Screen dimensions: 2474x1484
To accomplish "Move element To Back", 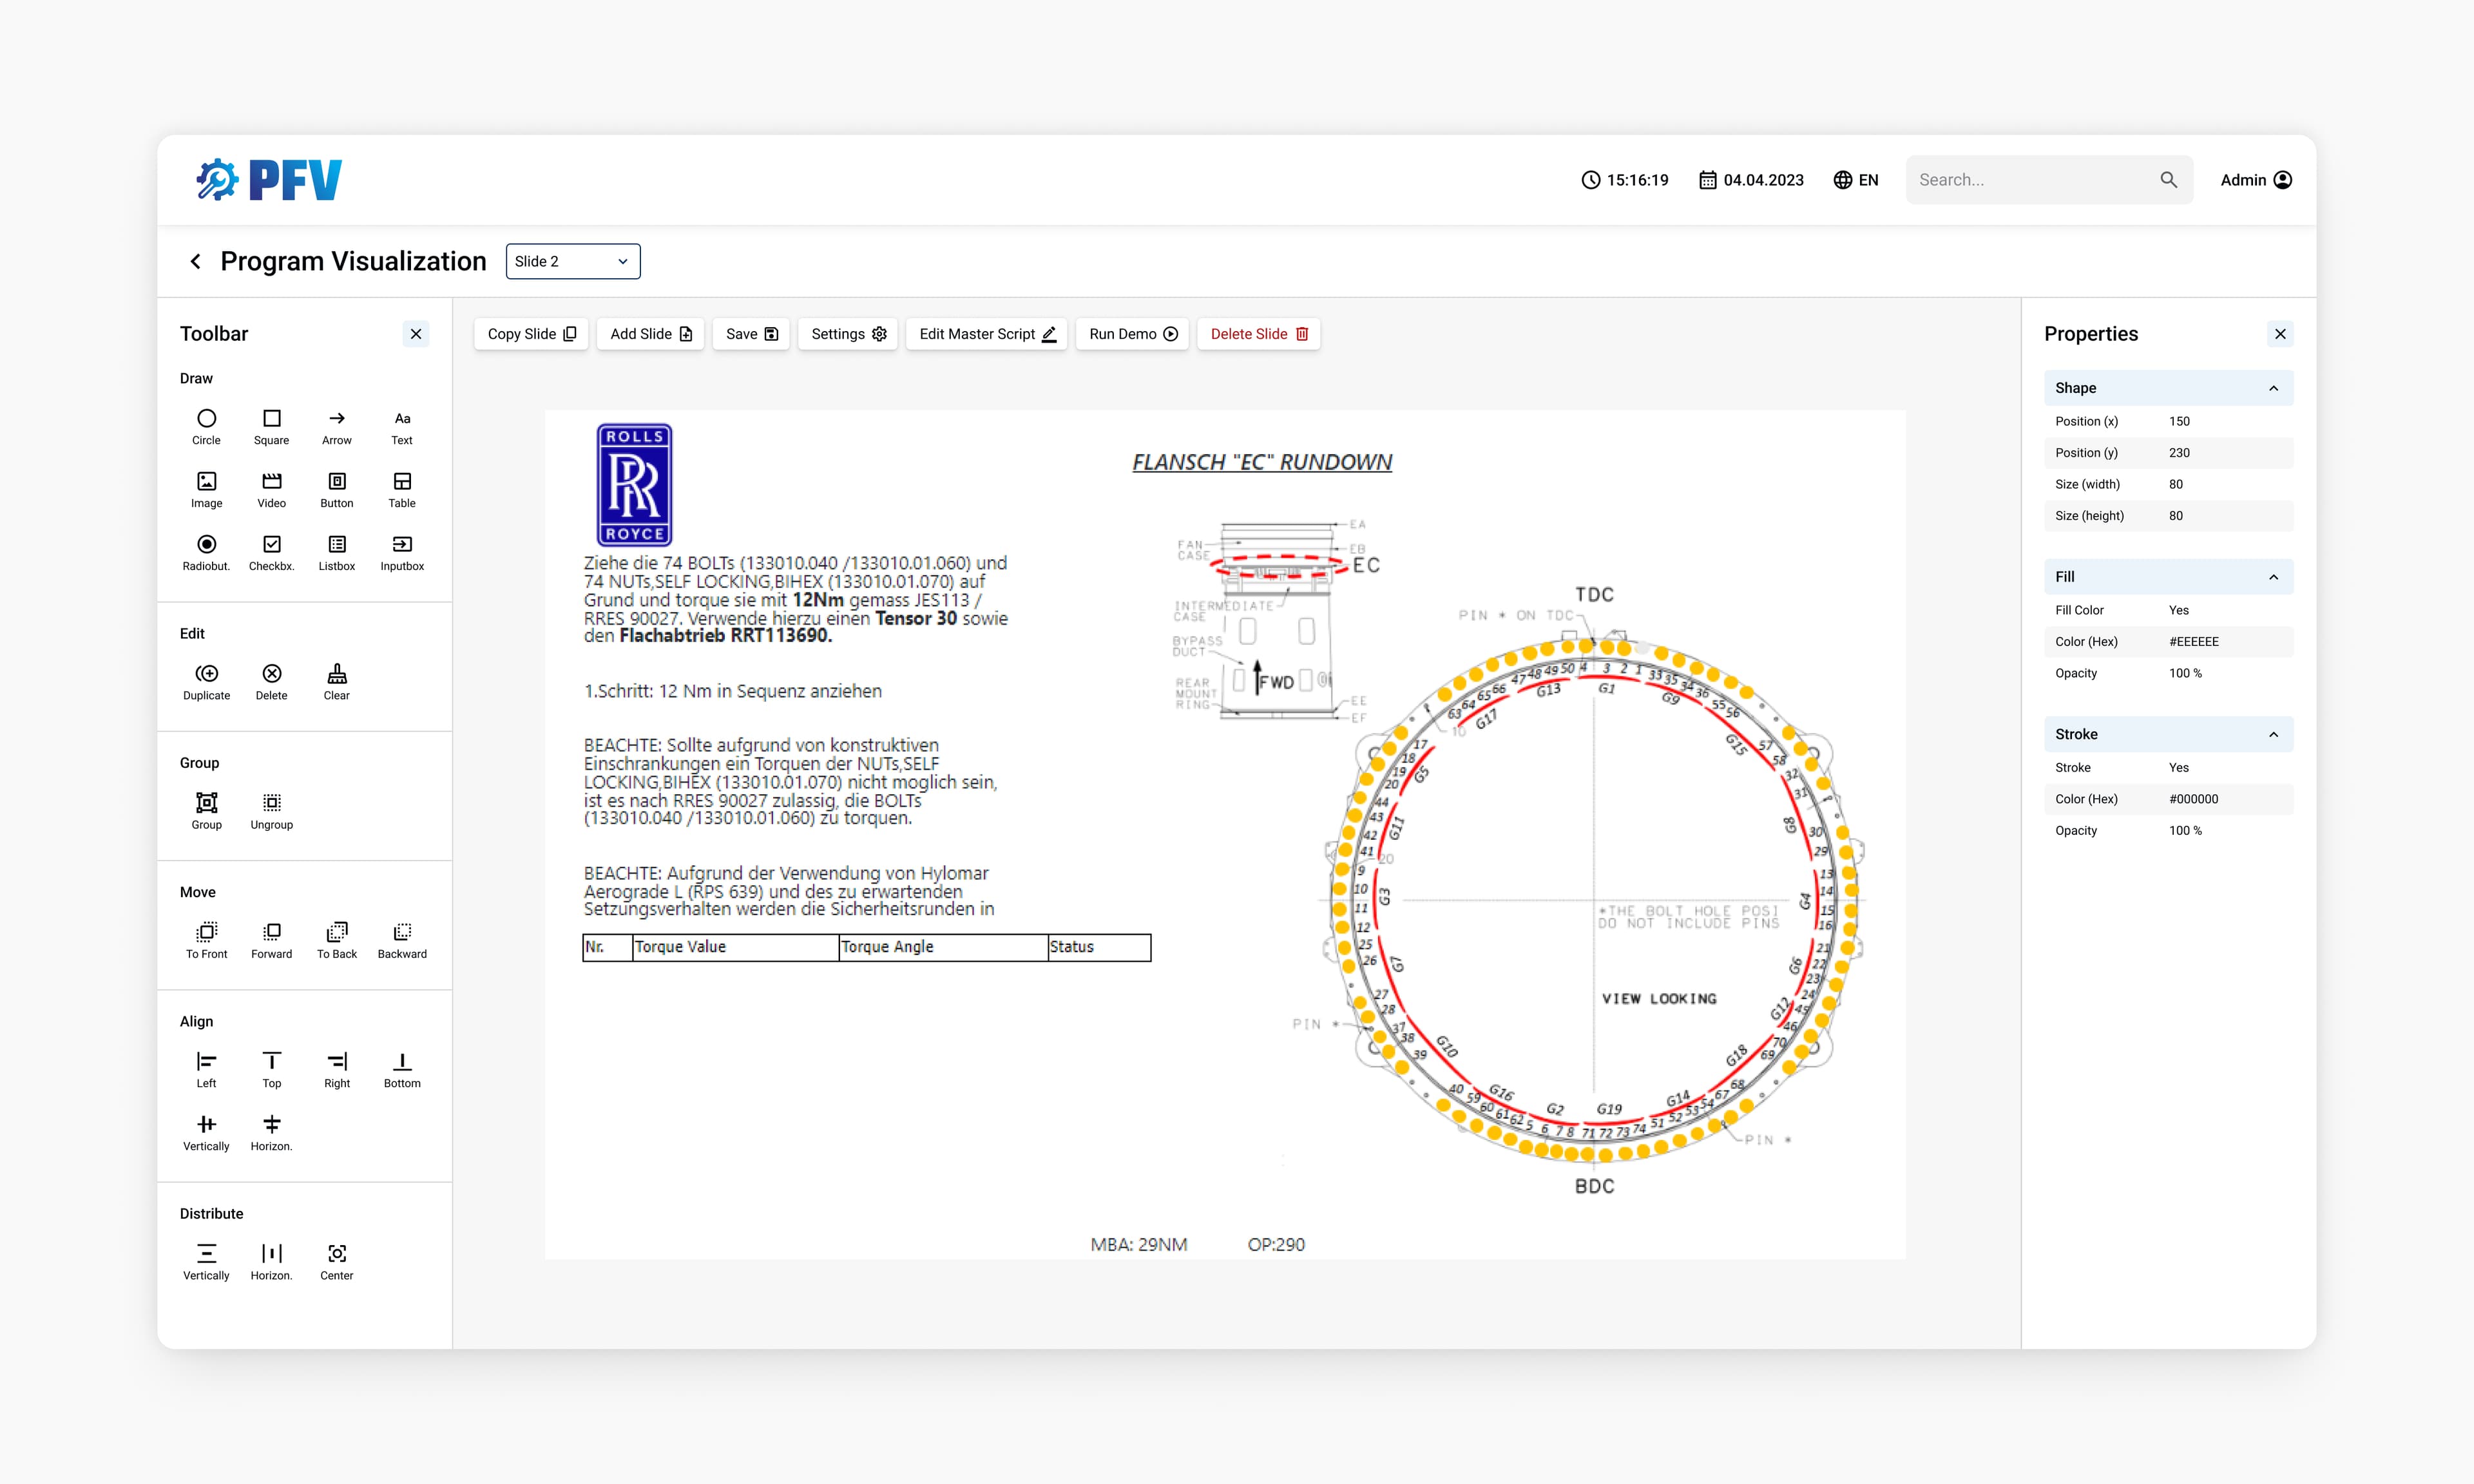I will click(x=337, y=940).
